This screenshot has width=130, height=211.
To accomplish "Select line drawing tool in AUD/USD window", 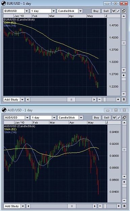I will pos(119,117).
